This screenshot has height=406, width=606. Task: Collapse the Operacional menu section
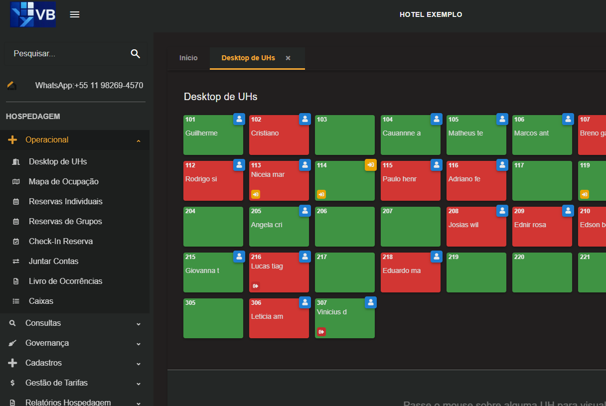75,140
